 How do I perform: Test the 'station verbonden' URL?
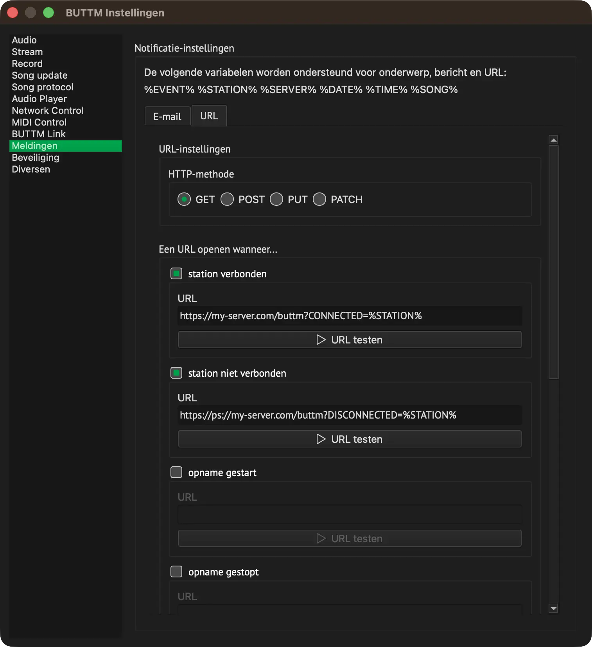pos(350,340)
